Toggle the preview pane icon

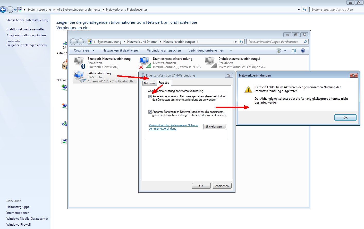point(294,50)
